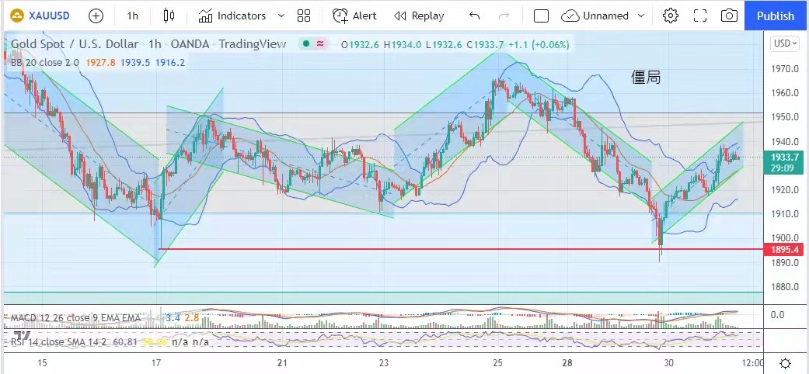Open chart settings gear icon
The width and height of the screenshot is (809, 374).
[670, 16]
